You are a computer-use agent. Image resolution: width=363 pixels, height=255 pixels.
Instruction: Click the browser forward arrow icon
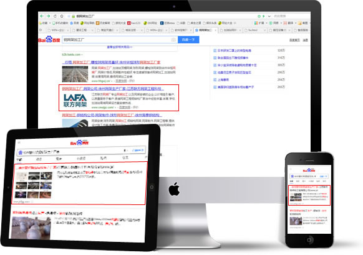coord(48,16)
